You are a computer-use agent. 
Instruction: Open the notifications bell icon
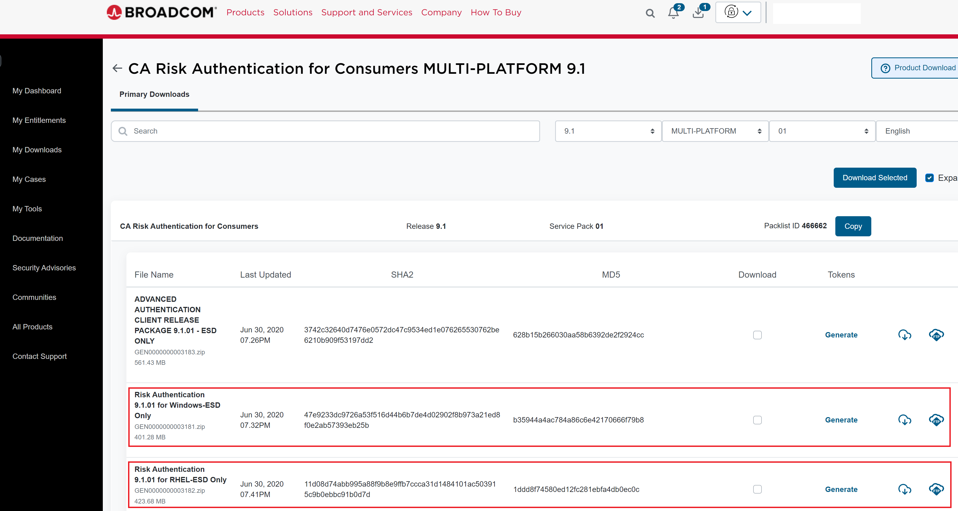(673, 13)
